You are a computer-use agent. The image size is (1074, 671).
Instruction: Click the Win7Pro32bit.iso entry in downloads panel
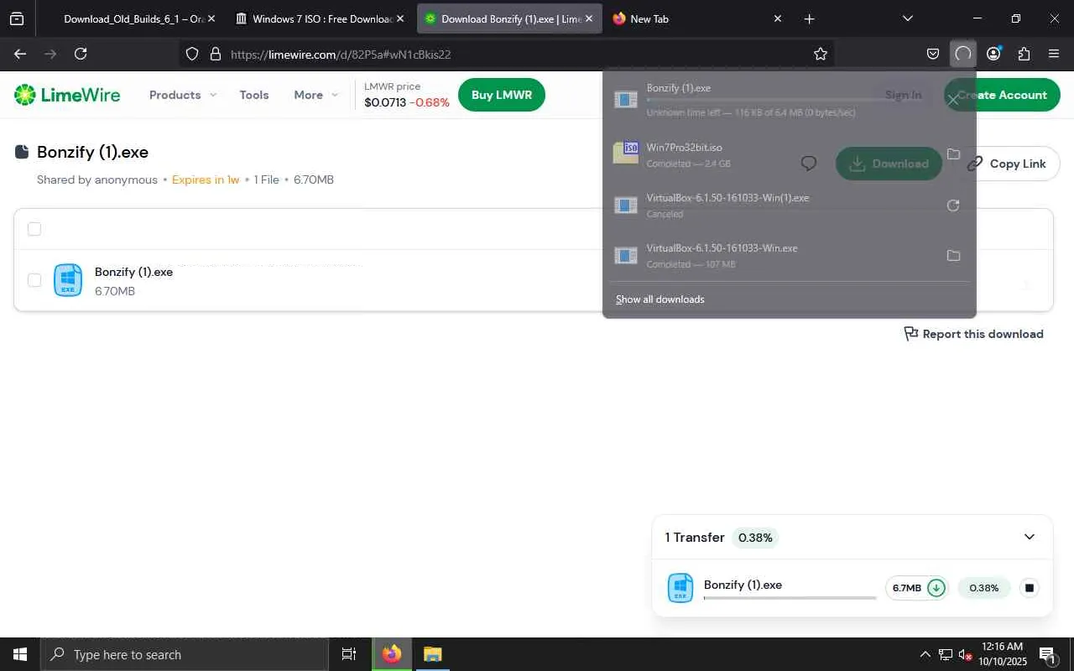tap(789, 154)
